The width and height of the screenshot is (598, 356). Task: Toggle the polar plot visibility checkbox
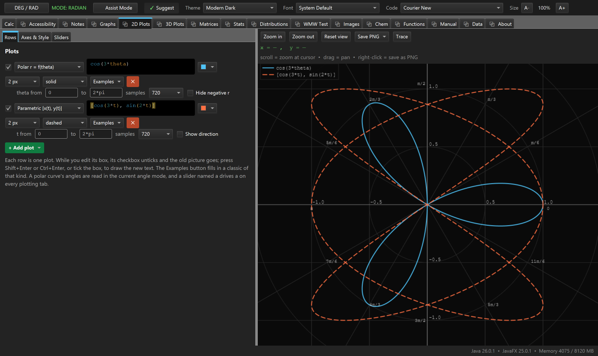click(x=8, y=67)
